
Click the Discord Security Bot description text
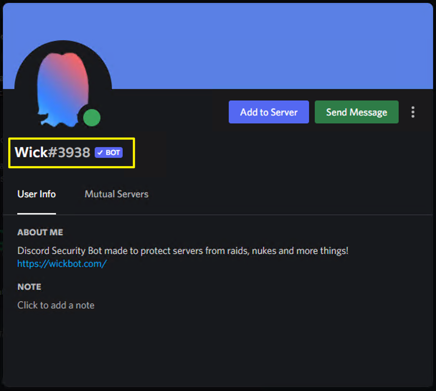click(183, 250)
